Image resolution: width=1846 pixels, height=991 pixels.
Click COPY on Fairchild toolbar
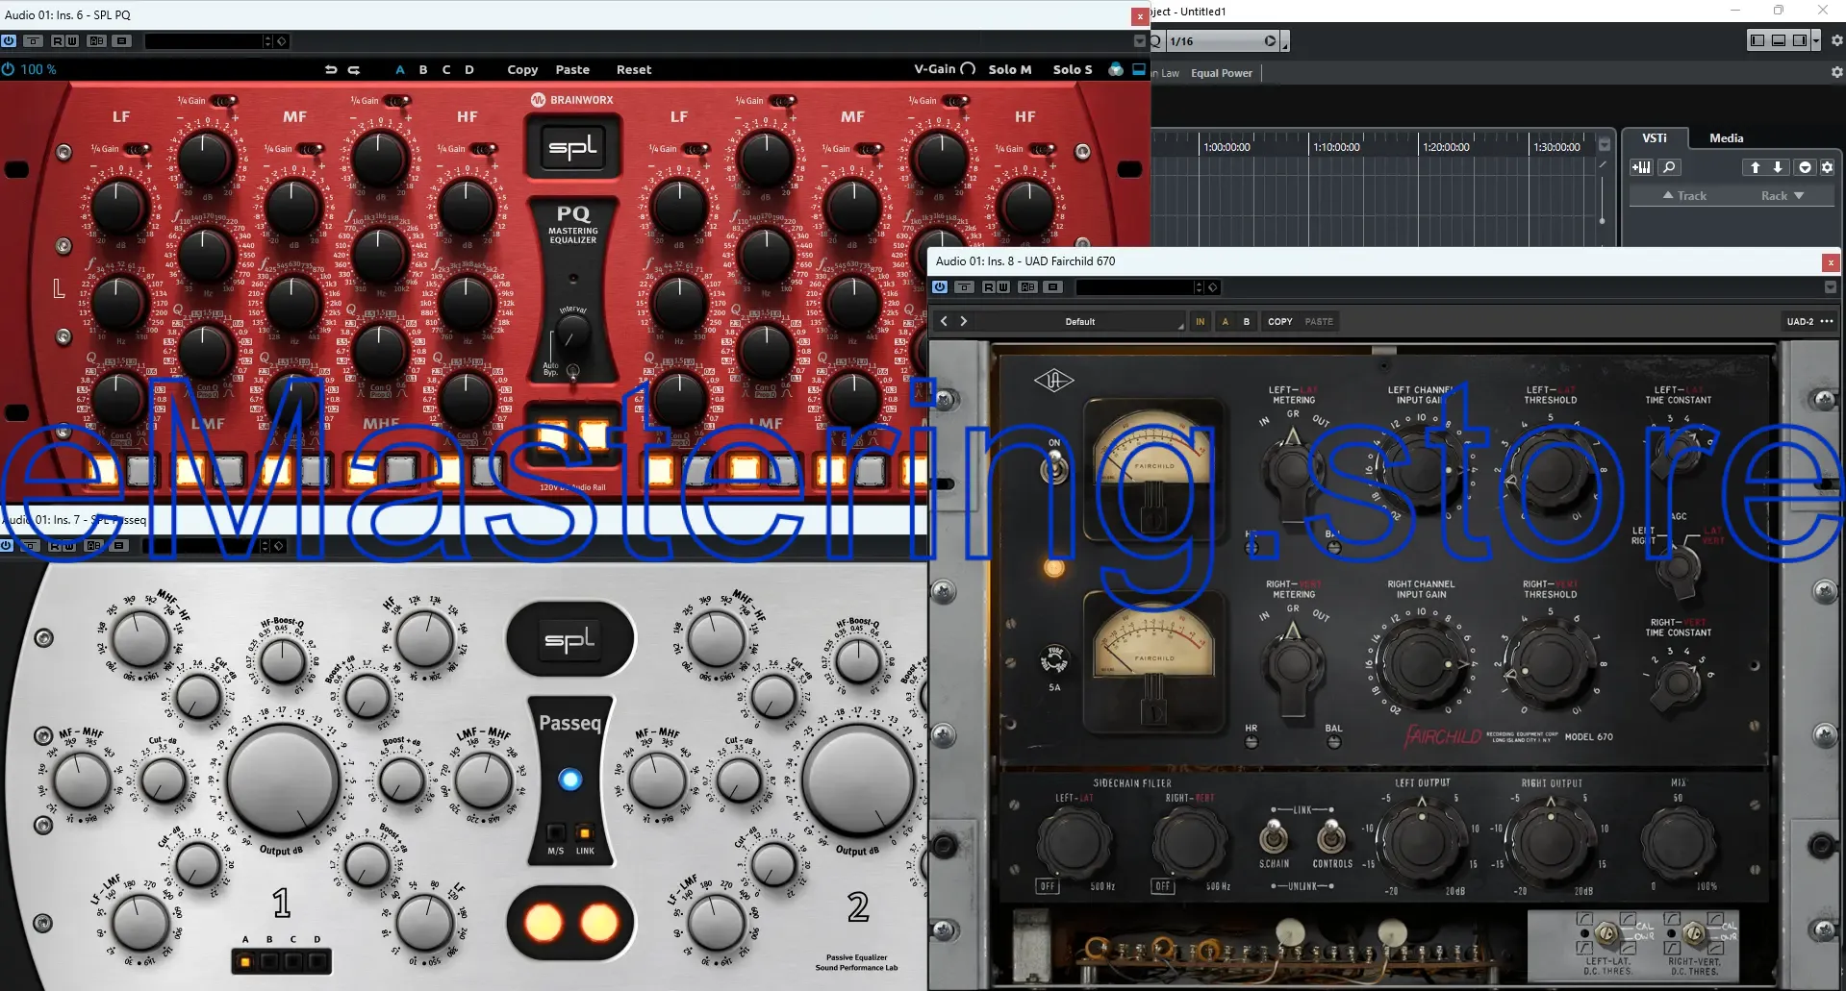pos(1280,322)
